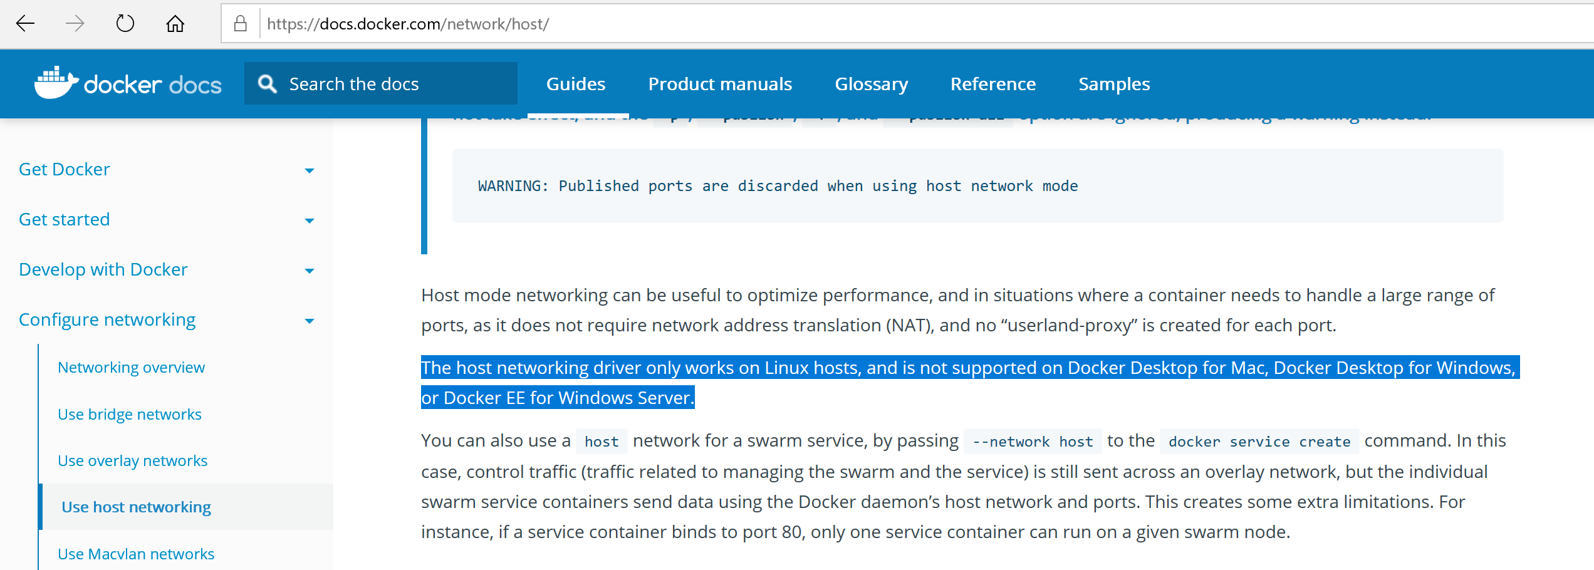
Task: Click the Search the docs field
Action: click(x=381, y=83)
